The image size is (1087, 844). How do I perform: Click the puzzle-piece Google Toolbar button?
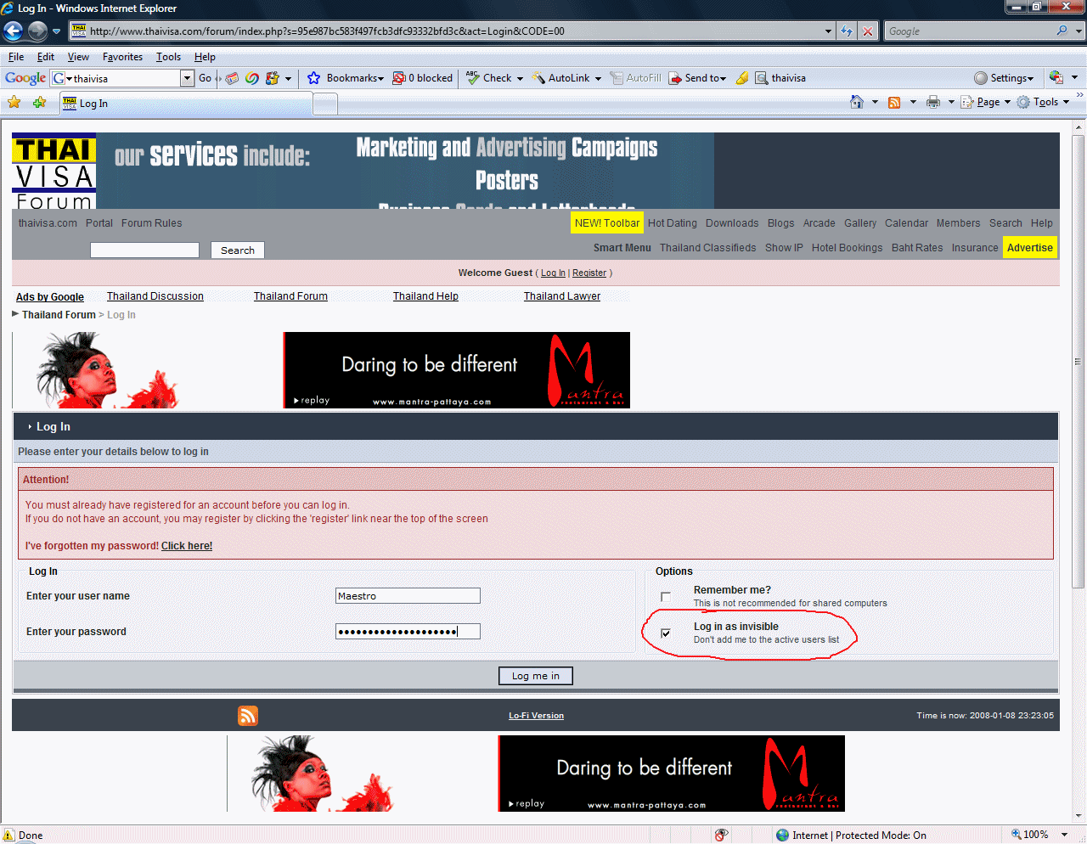point(273,78)
